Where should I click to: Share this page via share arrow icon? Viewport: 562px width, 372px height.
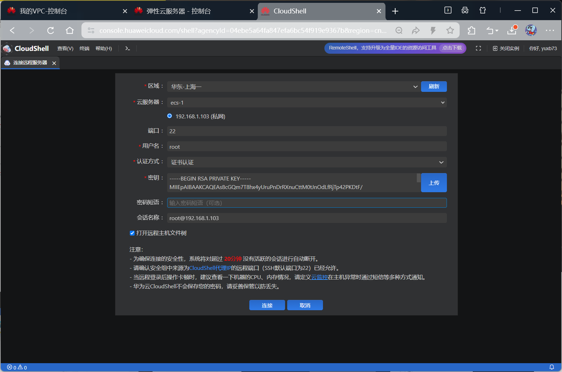coord(416,30)
